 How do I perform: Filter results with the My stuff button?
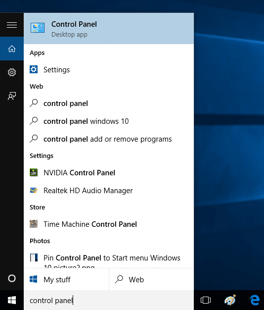coord(66,279)
